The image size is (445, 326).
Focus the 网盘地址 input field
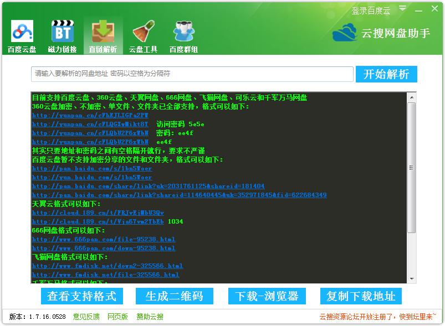click(x=192, y=74)
